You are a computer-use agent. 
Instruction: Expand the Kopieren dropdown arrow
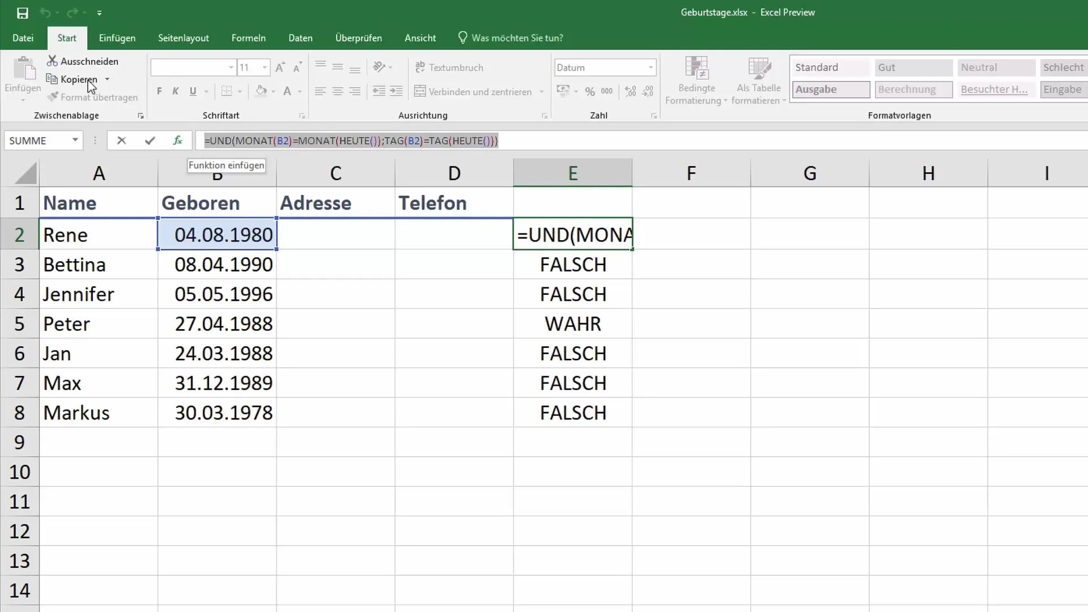107,79
